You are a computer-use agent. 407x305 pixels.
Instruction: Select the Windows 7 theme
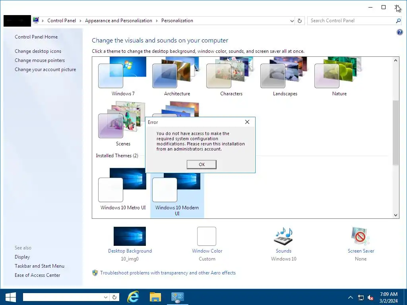123,77
